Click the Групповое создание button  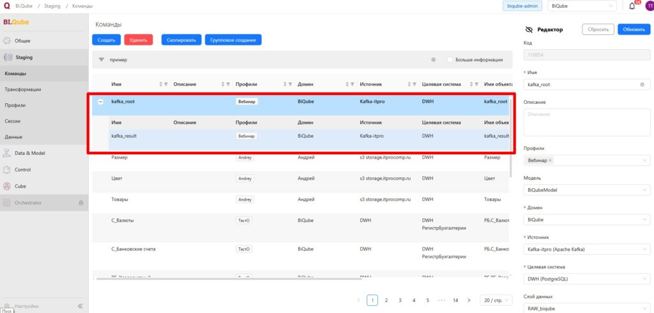(233, 40)
